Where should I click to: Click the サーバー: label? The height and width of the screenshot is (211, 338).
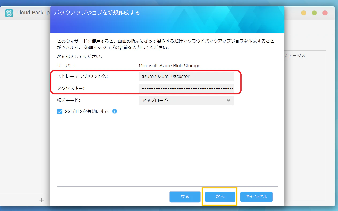pos(66,66)
